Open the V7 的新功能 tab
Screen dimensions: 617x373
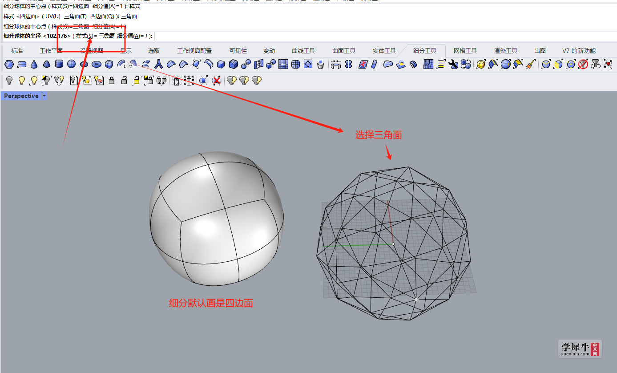(x=579, y=51)
